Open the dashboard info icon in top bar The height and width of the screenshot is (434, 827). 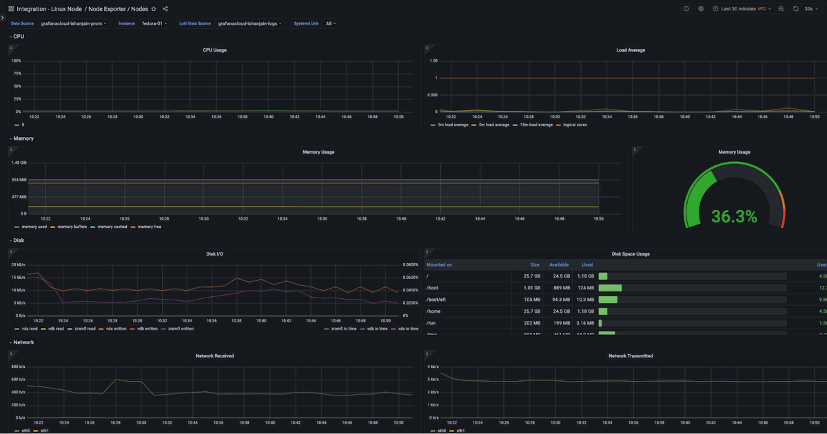pyautogui.click(x=686, y=9)
